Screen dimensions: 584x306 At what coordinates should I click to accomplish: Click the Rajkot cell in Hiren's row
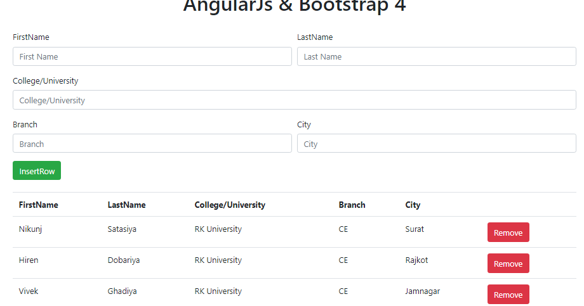point(416,260)
